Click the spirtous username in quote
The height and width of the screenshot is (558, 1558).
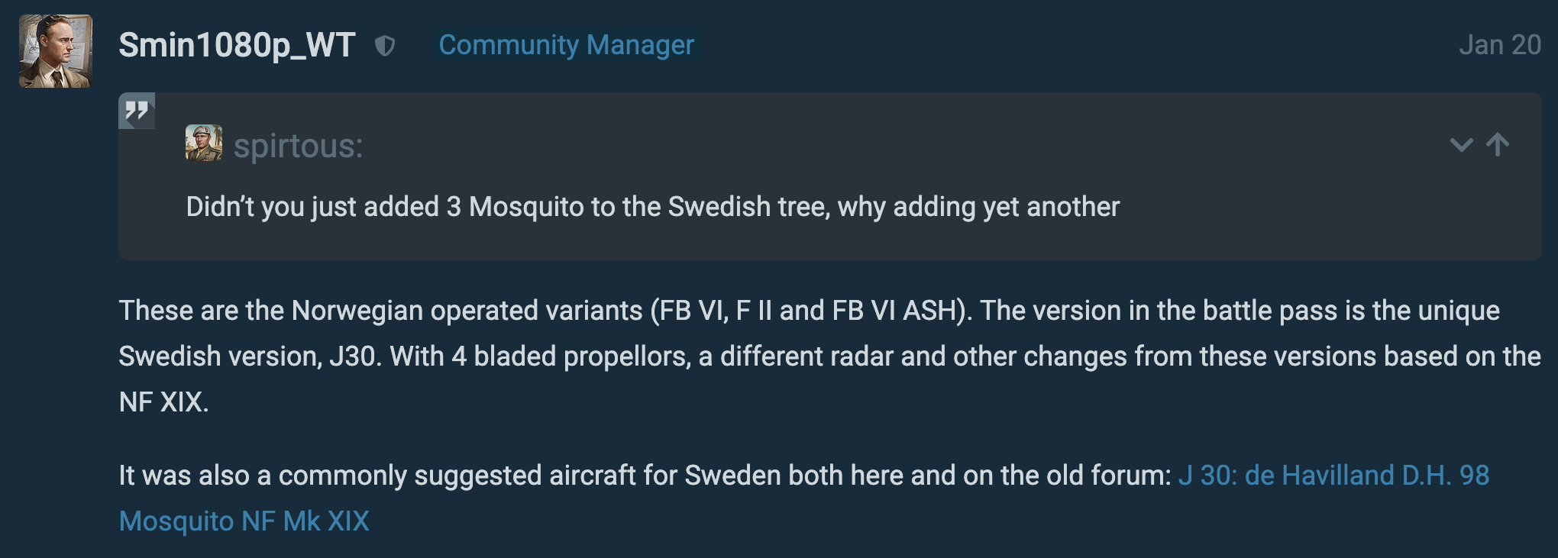point(298,146)
